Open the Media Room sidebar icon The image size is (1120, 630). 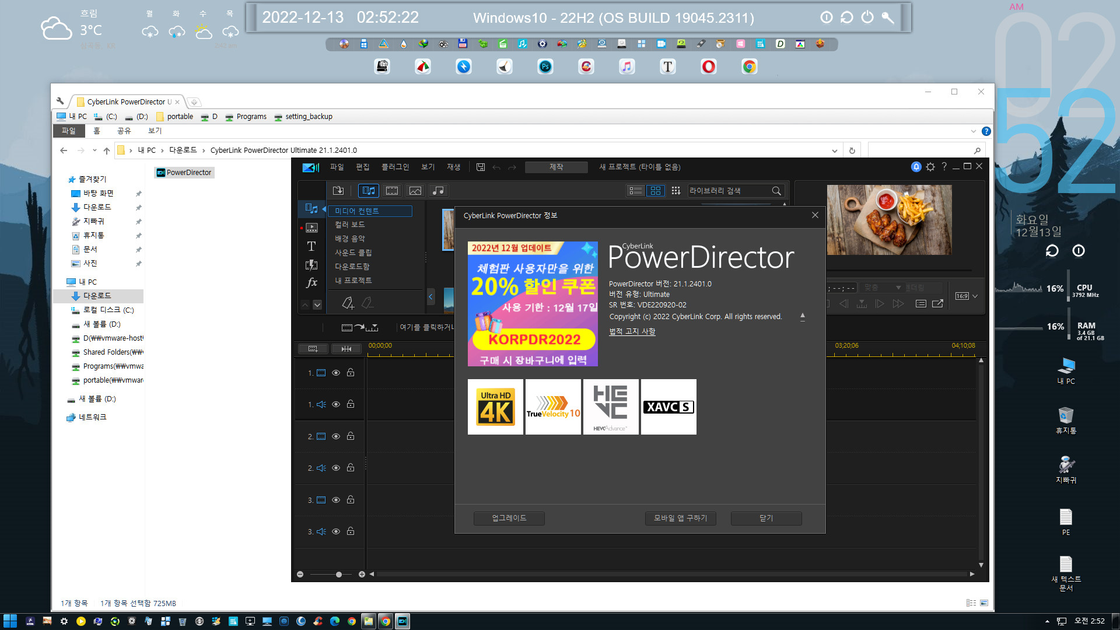pyautogui.click(x=311, y=208)
